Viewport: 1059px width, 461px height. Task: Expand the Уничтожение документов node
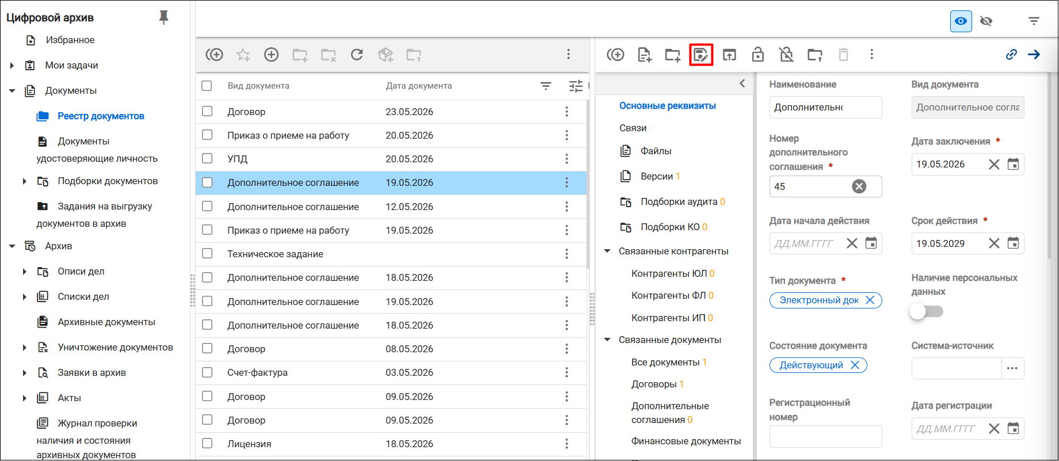click(x=24, y=348)
